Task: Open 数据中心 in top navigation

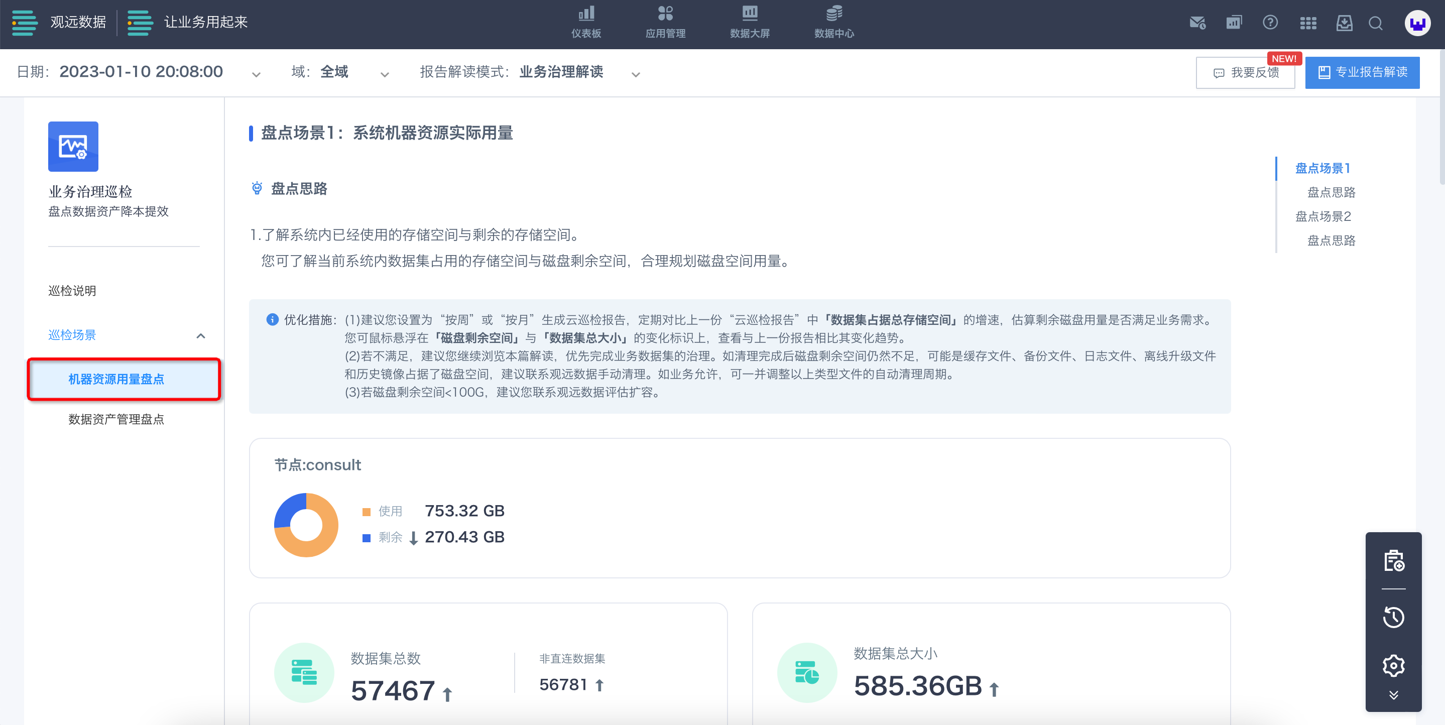Action: (x=833, y=23)
